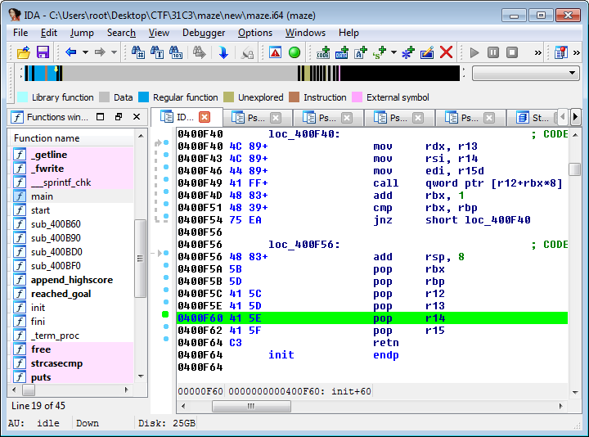Image resolution: width=589 pixels, height=437 pixels.
Task: Click the Function name column header
Action: (71, 138)
